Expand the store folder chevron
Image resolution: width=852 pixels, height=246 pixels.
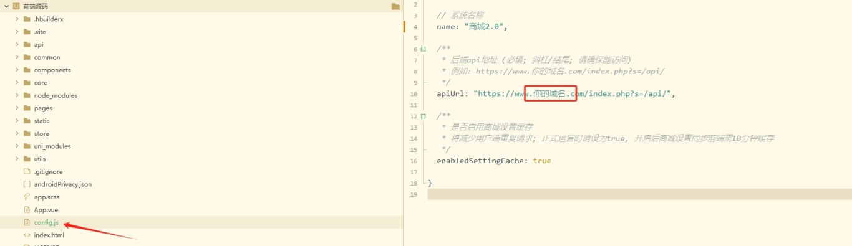click(x=17, y=133)
